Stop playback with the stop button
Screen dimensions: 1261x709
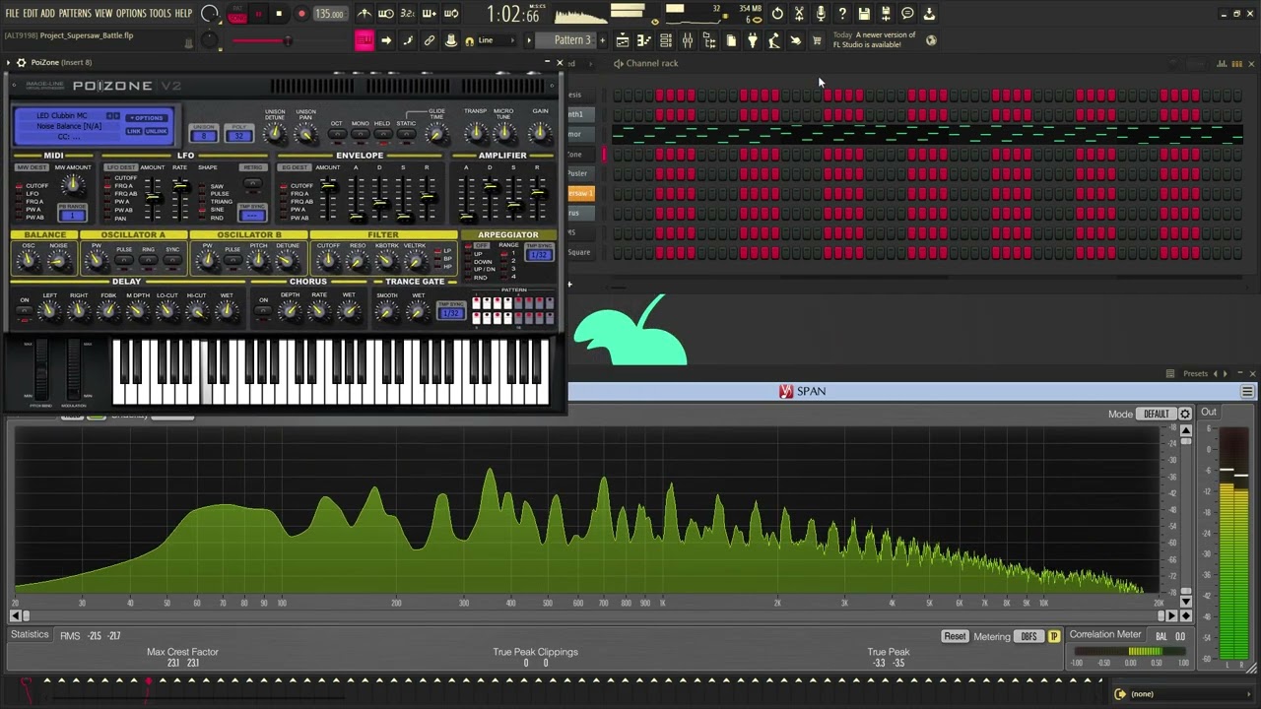(x=279, y=14)
